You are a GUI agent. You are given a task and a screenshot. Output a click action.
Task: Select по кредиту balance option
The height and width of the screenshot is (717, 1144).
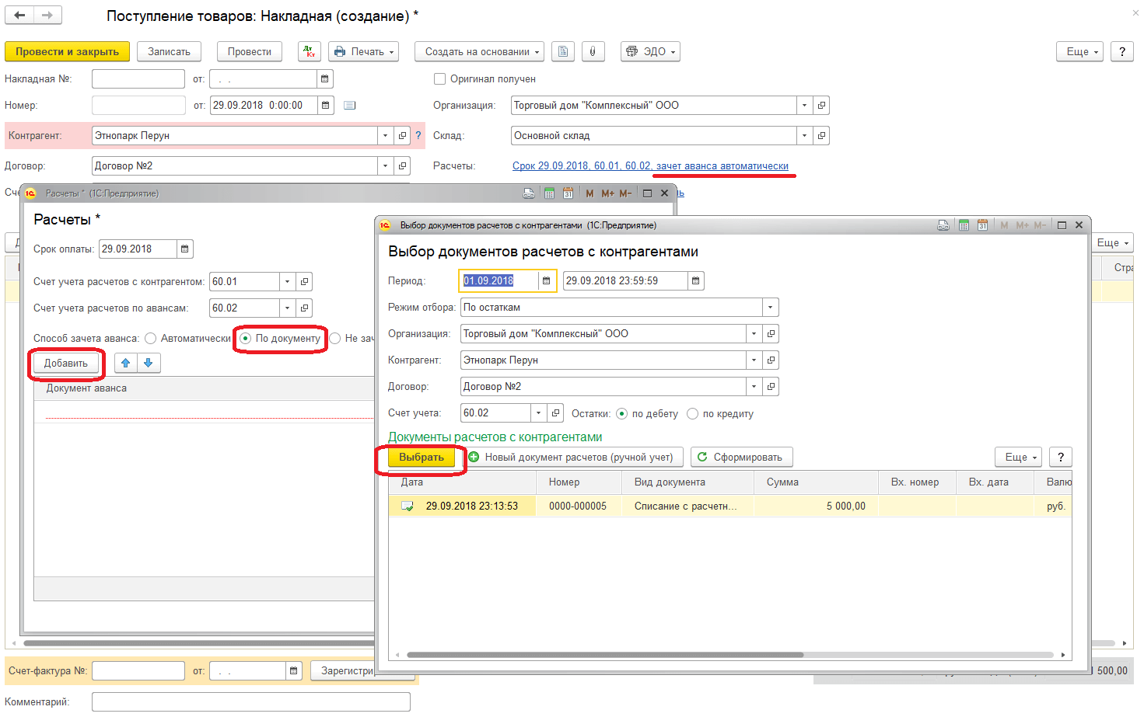coord(692,414)
